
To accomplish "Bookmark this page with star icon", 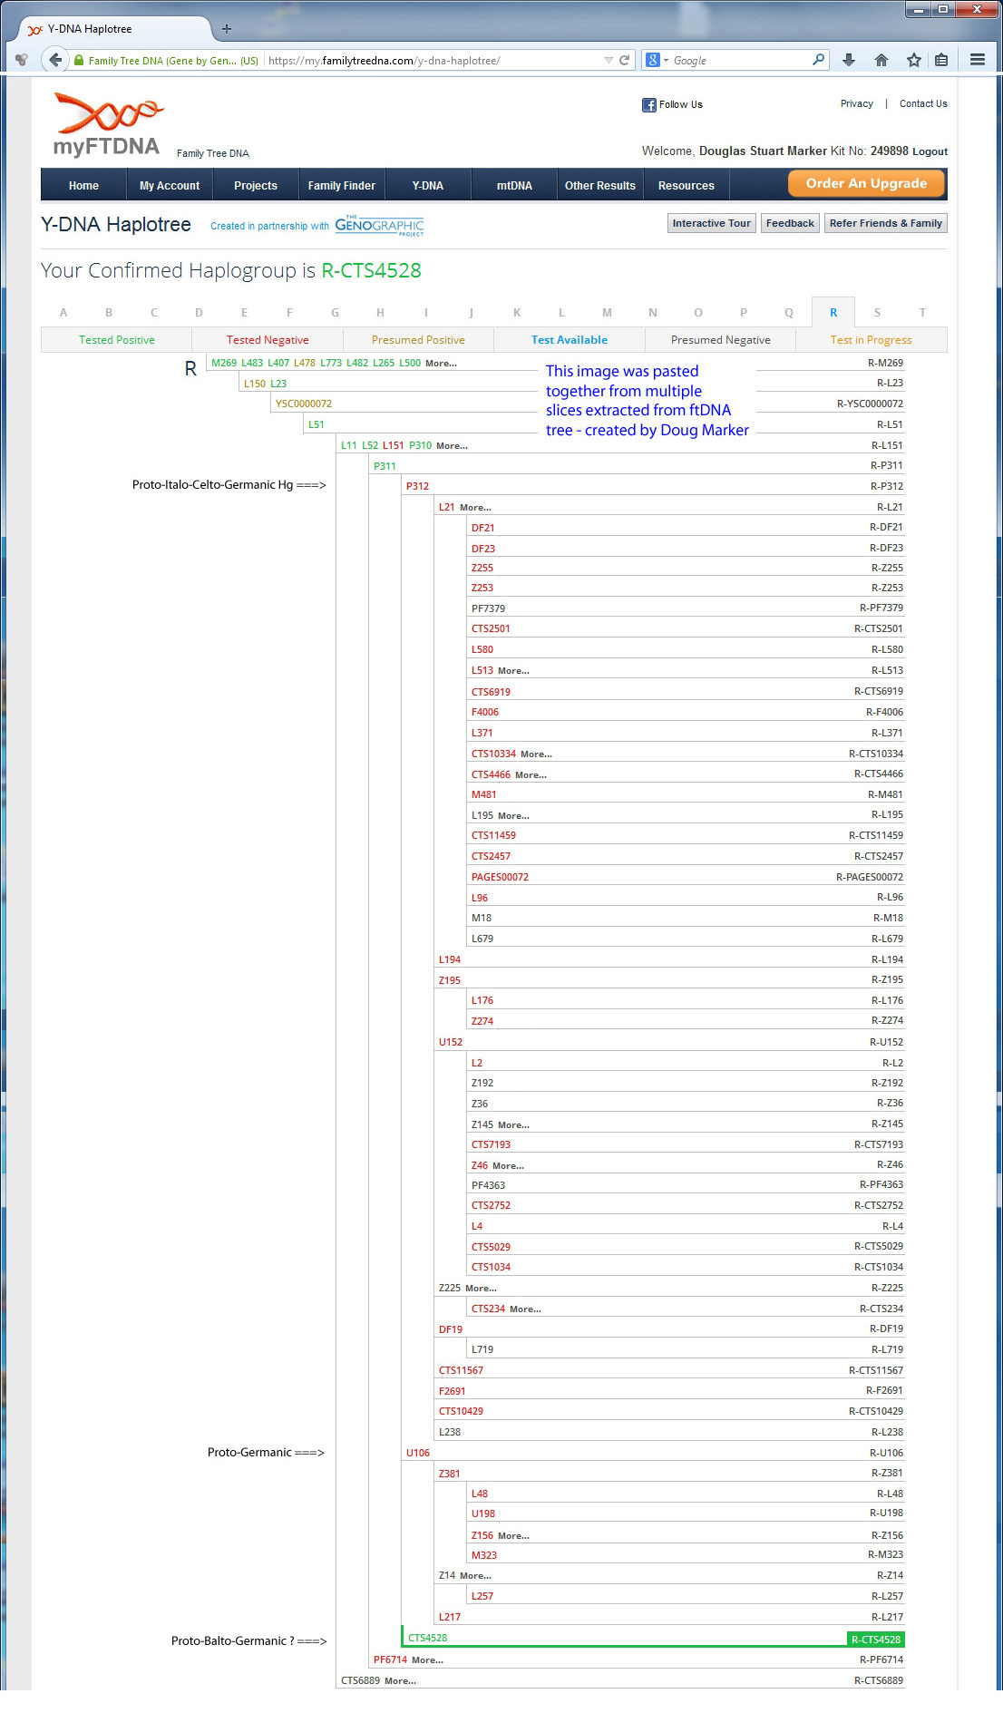I will click(x=913, y=60).
